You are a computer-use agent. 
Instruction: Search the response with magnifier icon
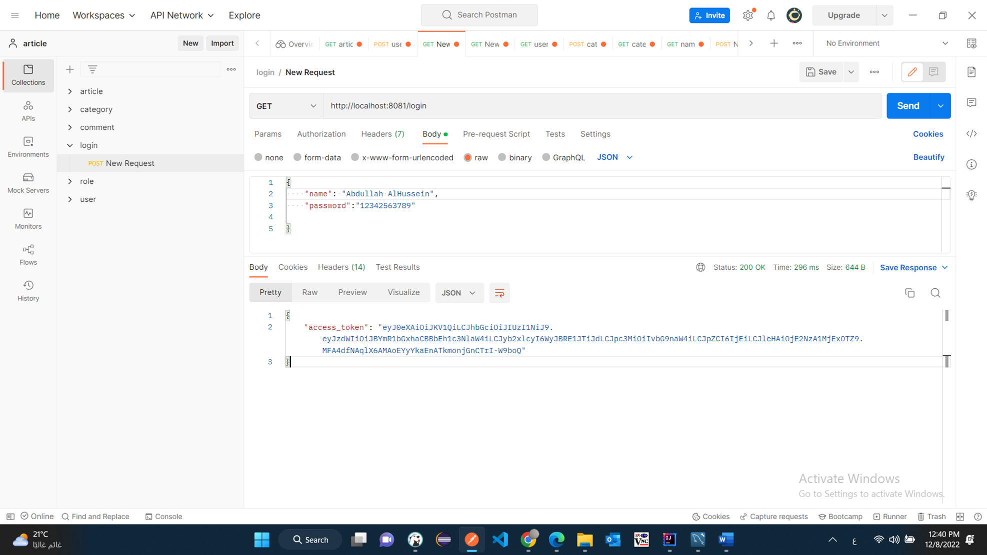pos(935,293)
